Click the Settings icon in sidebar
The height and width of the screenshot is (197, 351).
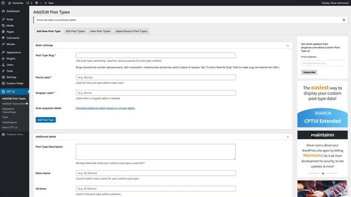[3, 77]
